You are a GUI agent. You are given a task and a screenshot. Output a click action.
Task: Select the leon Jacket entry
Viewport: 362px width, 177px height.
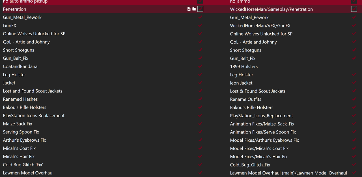[x=241, y=83]
